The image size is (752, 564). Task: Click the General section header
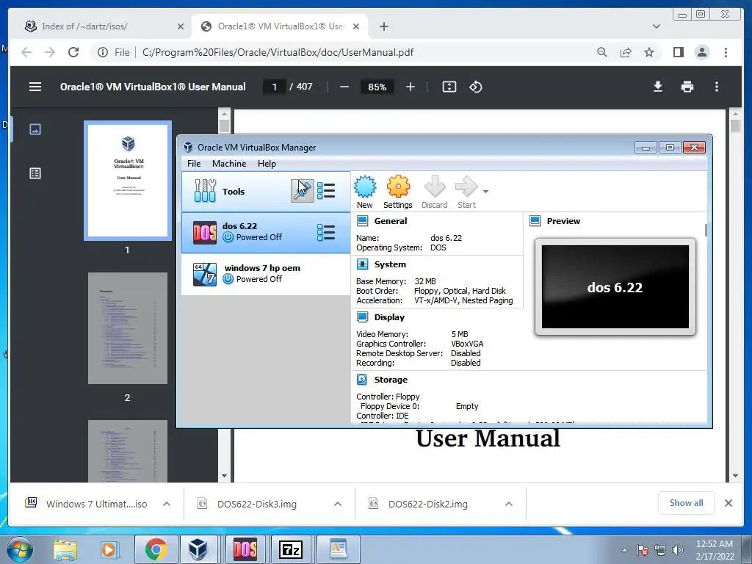(x=391, y=221)
